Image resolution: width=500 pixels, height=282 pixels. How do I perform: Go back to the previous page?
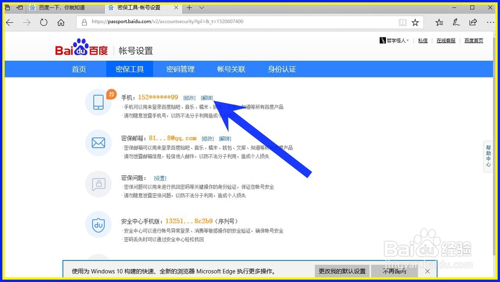pyautogui.click(x=10, y=23)
